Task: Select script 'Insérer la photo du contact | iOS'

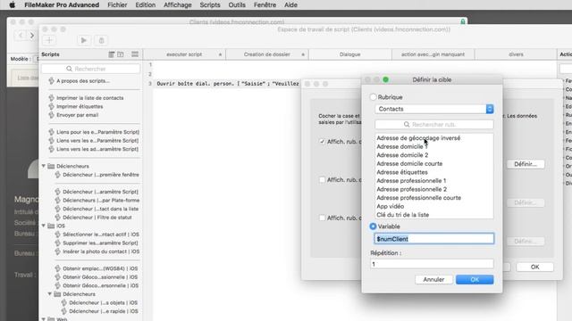Action: tap(101, 251)
